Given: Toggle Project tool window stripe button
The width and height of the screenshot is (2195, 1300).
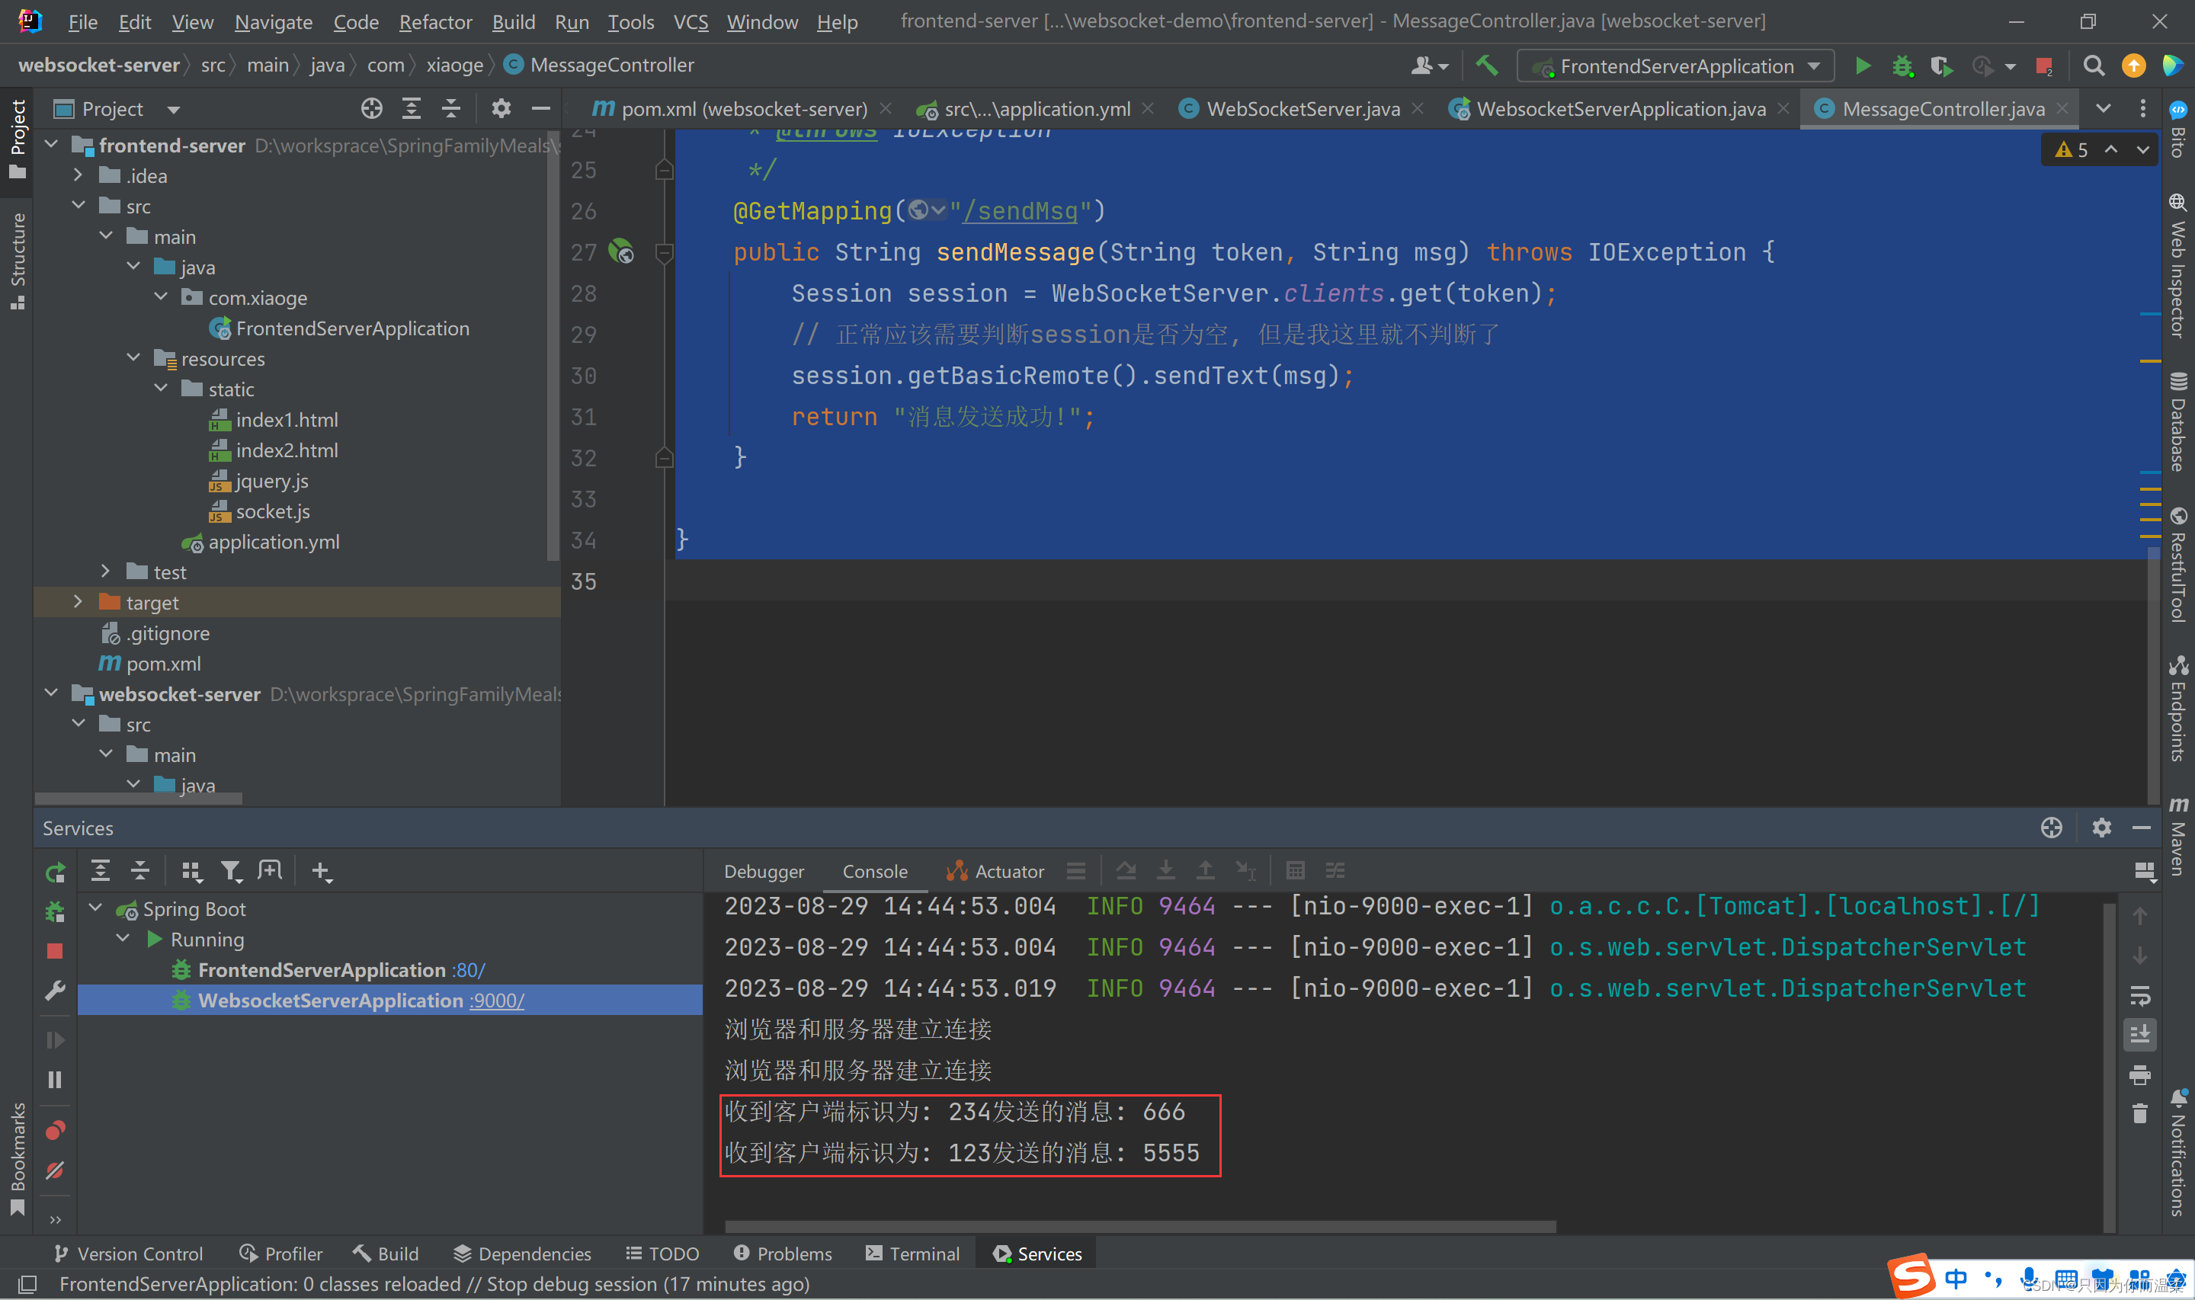Looking at the screenshot, I should pos(18,139).
